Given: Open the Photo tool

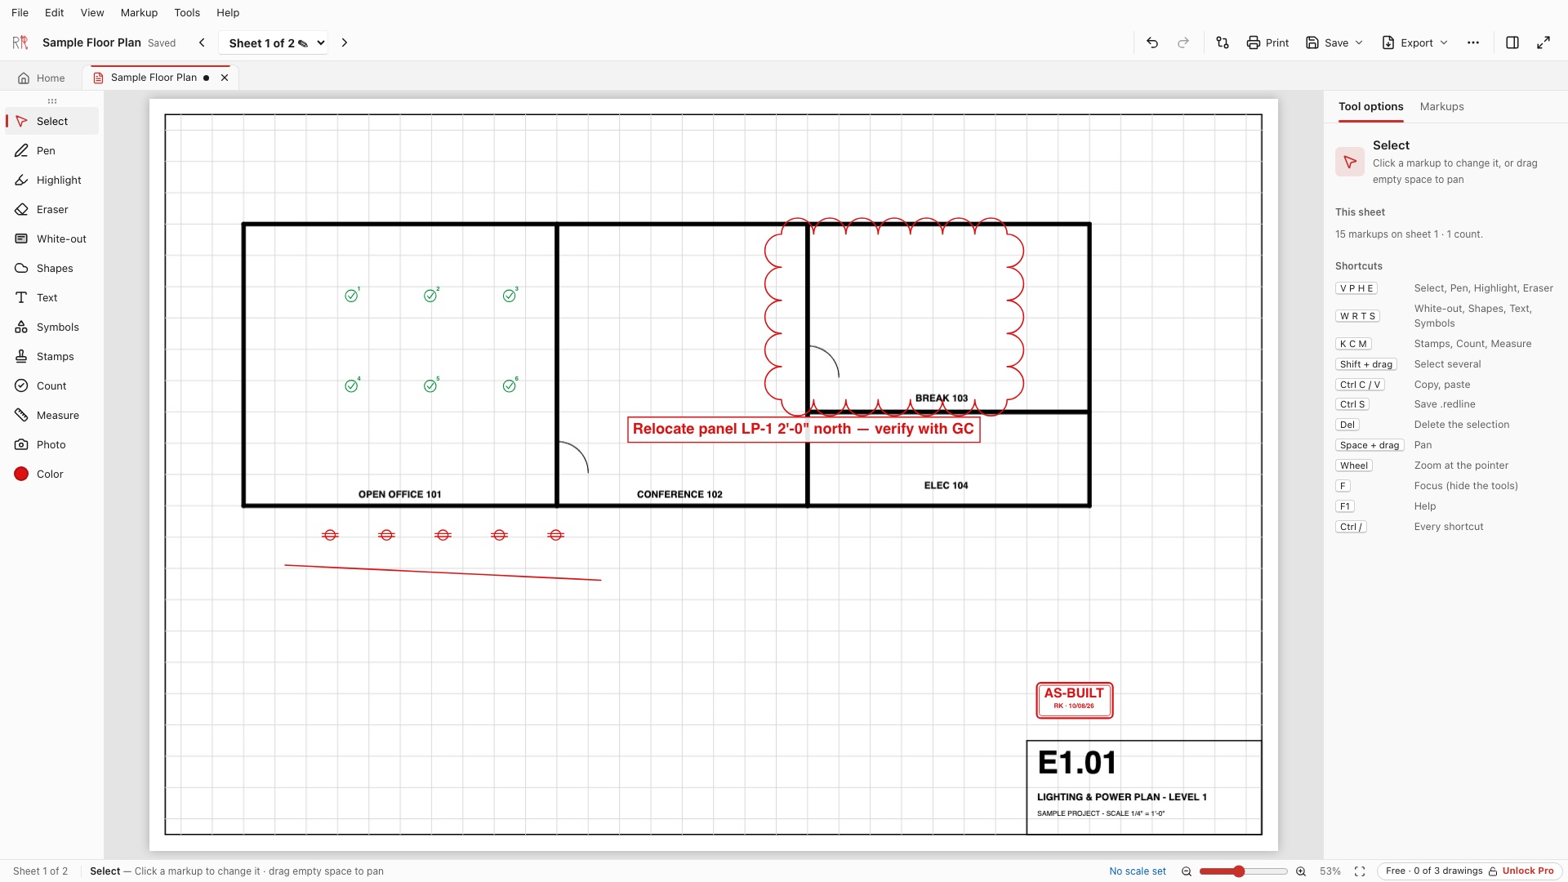Looking at the screenshot, I should tap(51, 444).
